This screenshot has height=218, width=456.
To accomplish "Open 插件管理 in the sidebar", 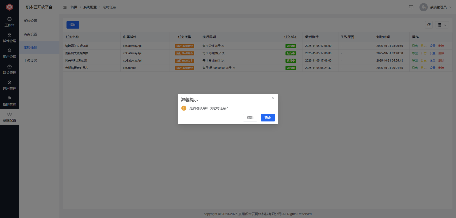I will tap(9, 38).
